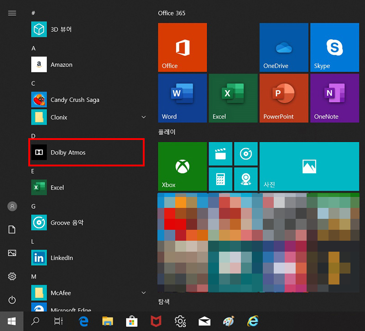
Task: Launch the PowerPoint tile
Action: pyautogui.click(x=284, y=98)
